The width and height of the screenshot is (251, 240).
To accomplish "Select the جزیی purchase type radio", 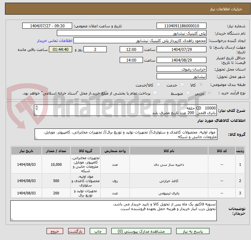I will (x=209, y=93).
